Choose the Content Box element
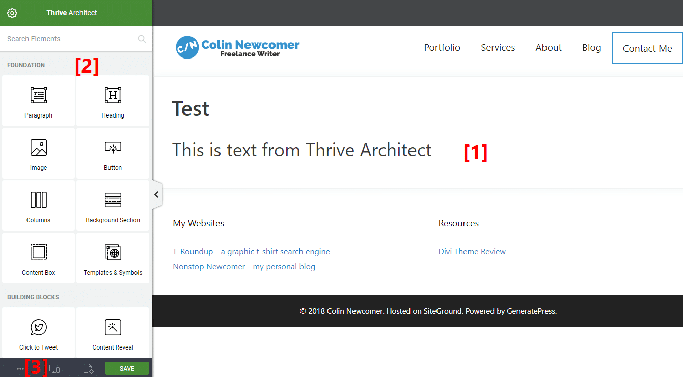Viewport: 683px width, 377px height. (38, 257)
